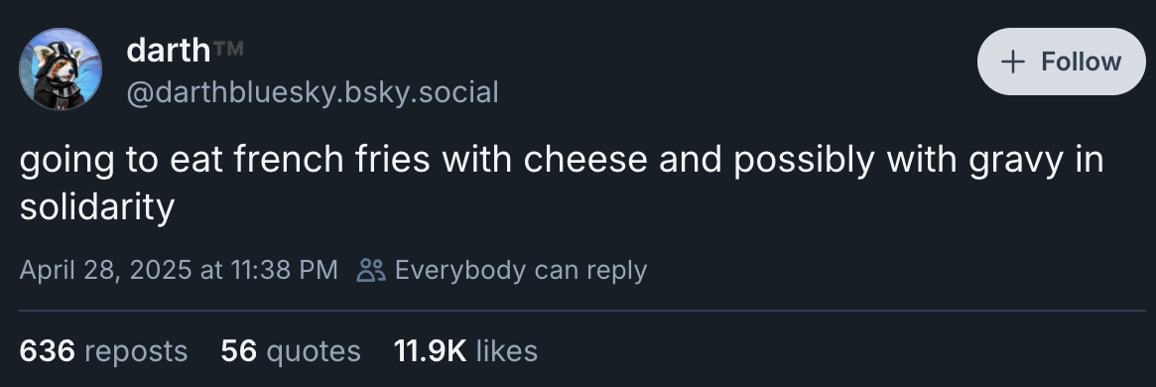Click the post text about french fries

561,183
